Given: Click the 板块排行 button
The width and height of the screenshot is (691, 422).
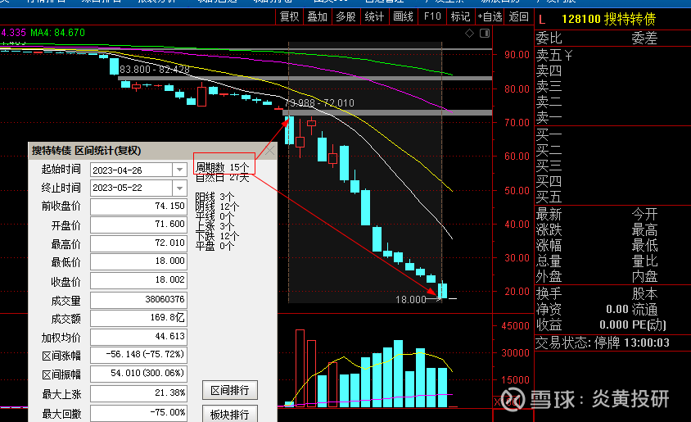Looking at the screenshot, I should 229,414.
